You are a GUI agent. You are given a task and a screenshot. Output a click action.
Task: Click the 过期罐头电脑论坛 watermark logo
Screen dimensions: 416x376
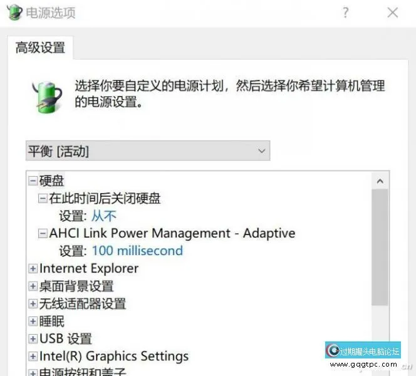pyautogui.click(x=363, y=350)
